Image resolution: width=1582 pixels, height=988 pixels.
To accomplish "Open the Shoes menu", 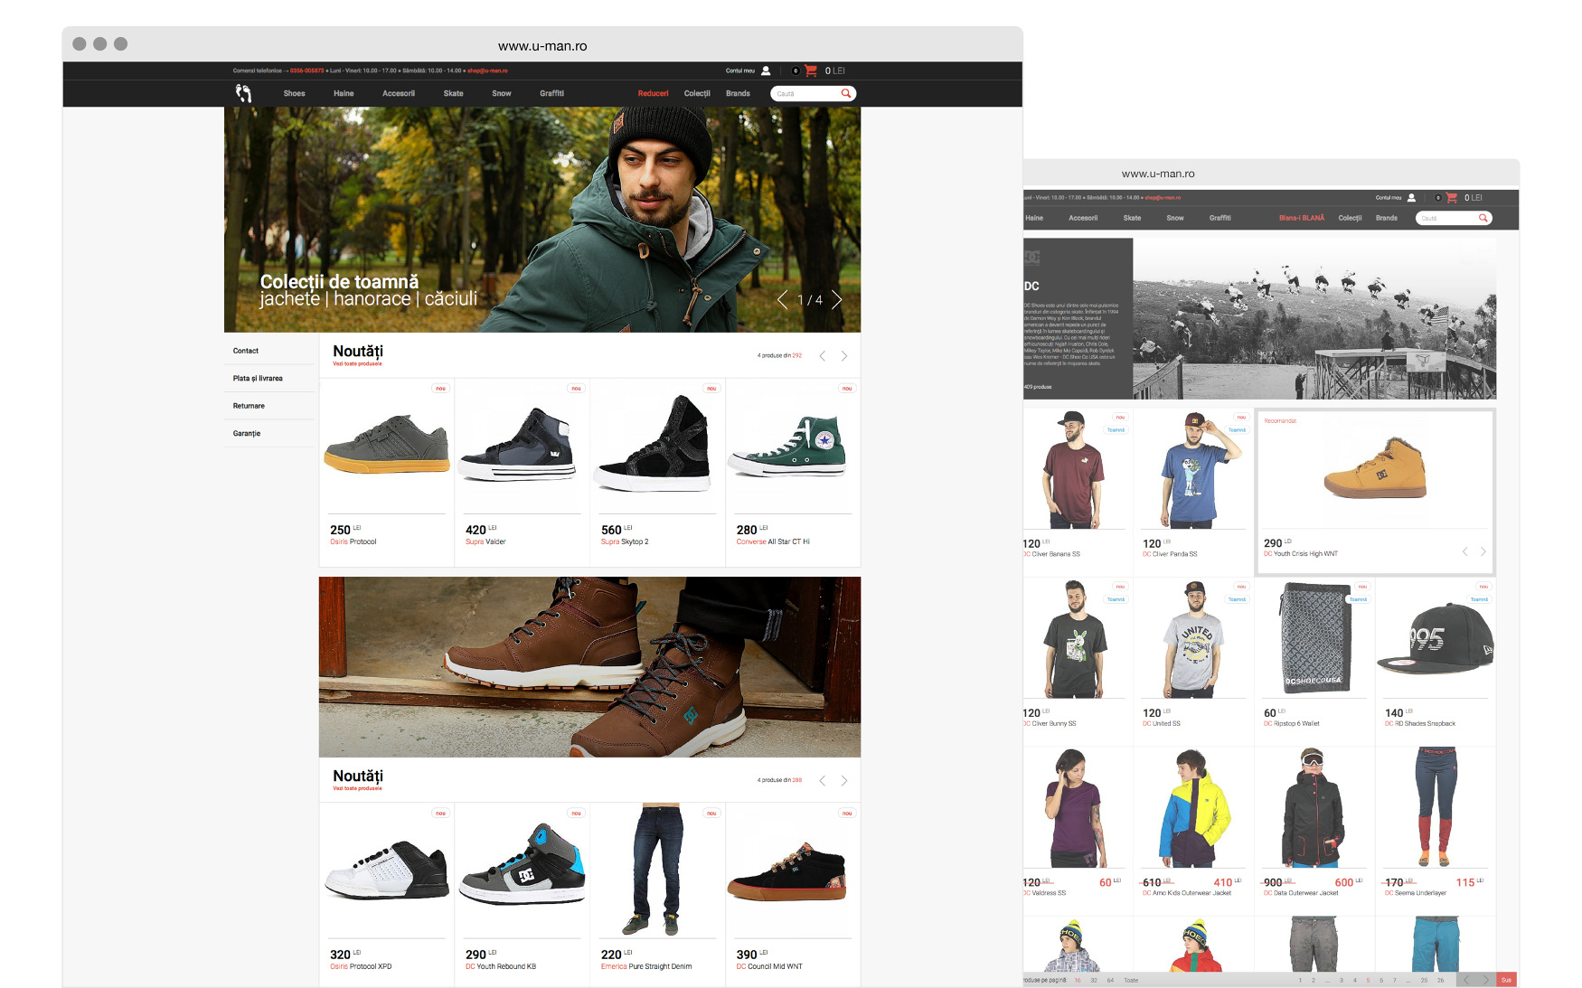I will pos(294,93).
